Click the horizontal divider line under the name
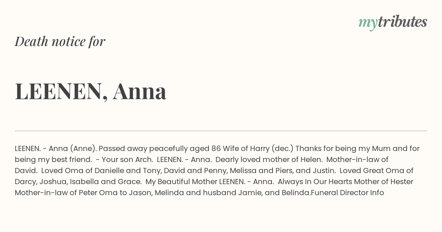Image resolution: width=442 pixels, height=232 pixels. click(221, 131)
